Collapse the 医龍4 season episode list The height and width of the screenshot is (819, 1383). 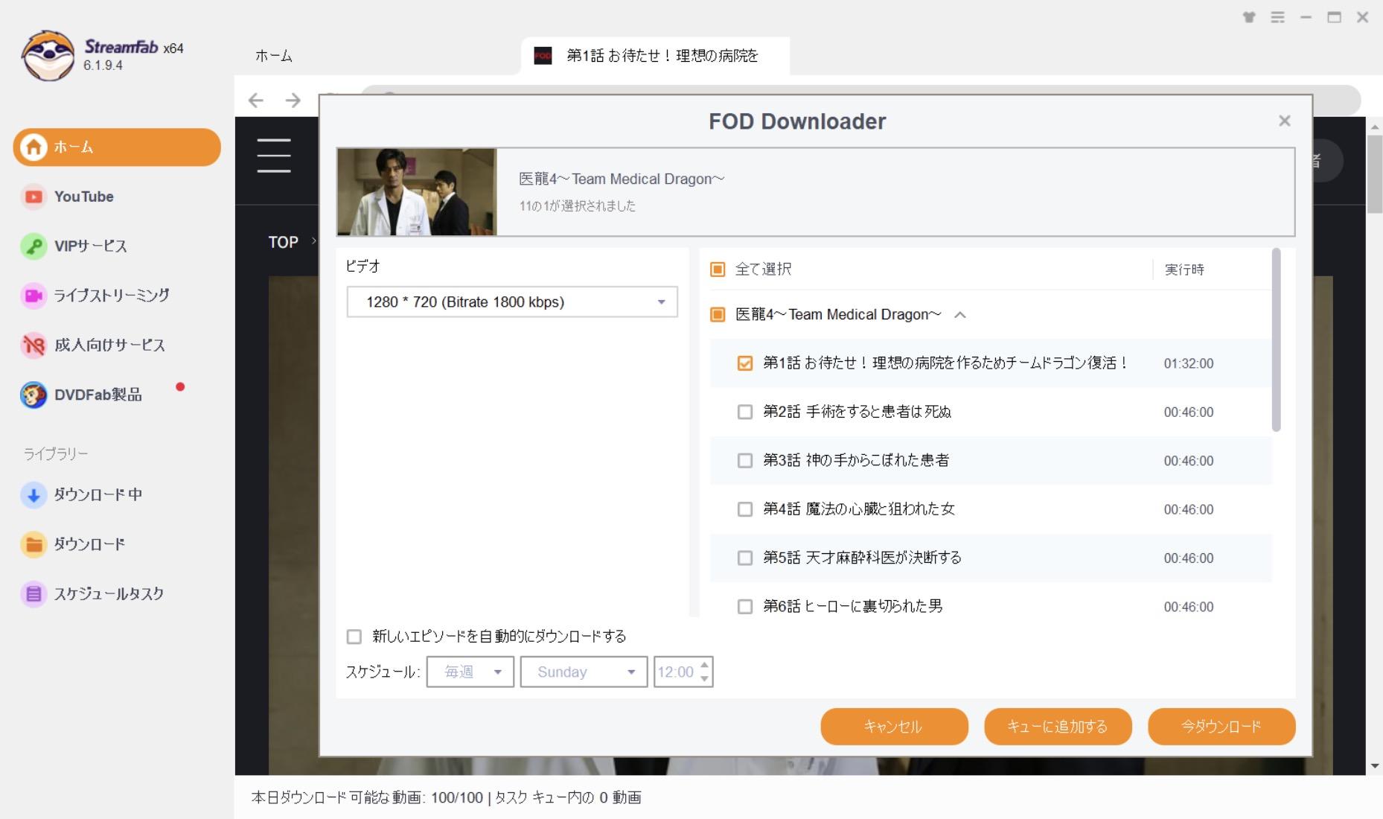960,315
